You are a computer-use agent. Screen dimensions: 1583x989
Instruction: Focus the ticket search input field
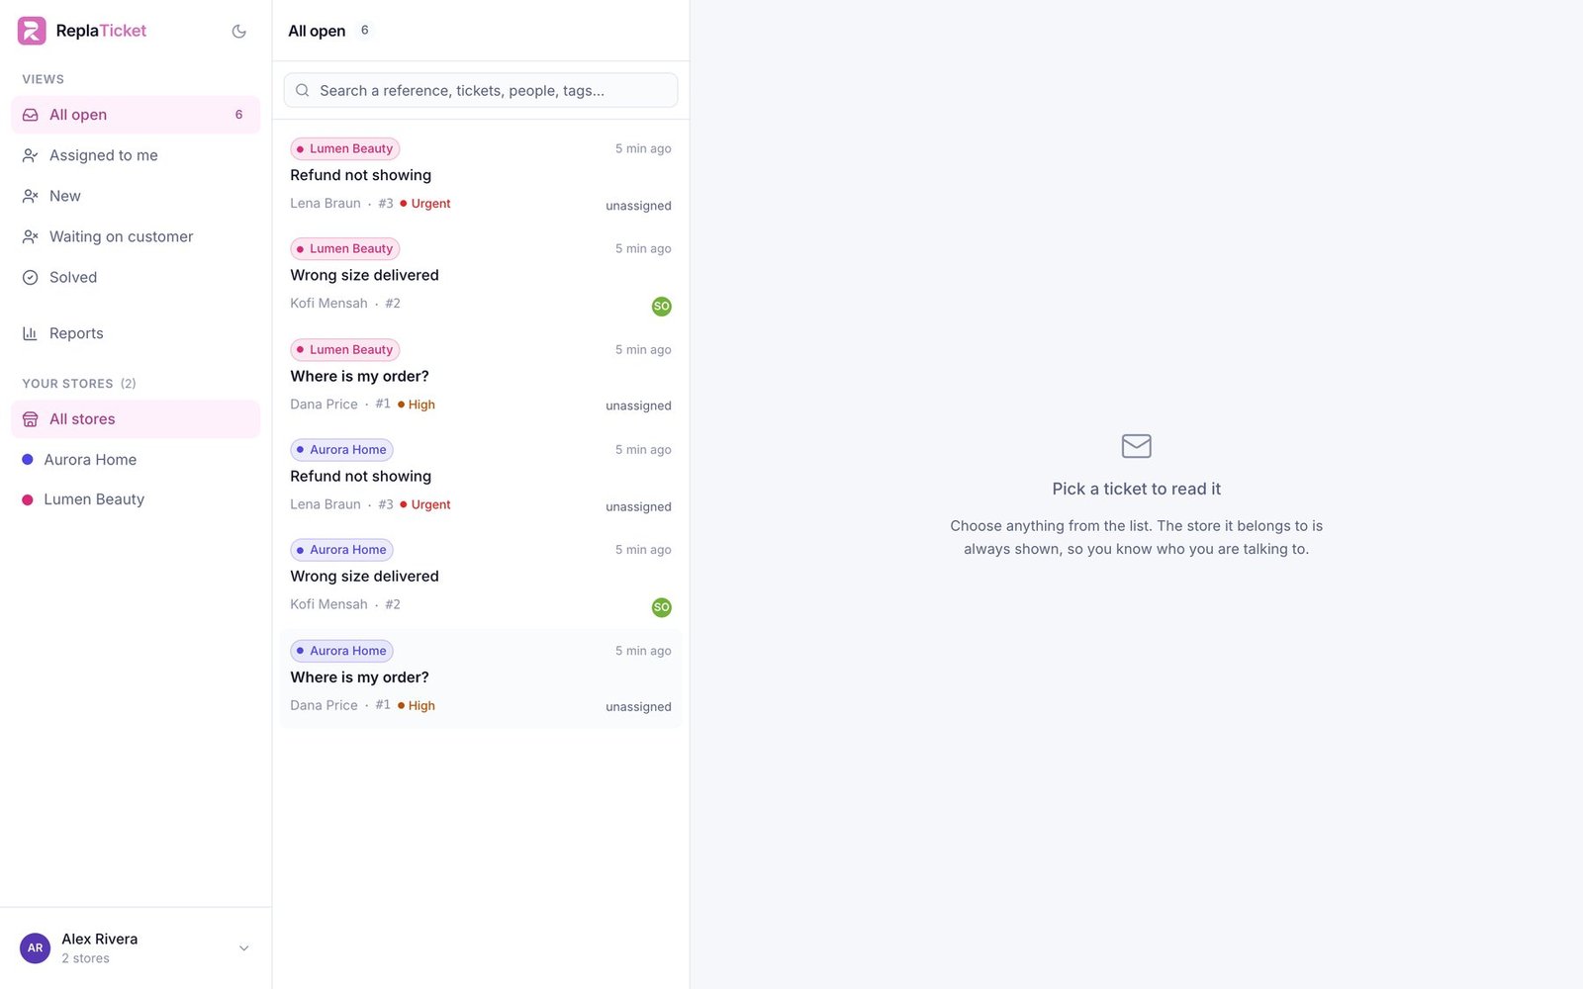tap(481, 90)
